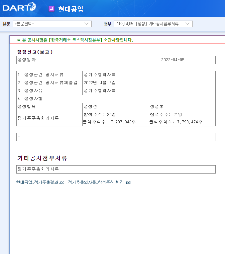Viewport: 225px width, 254px height.
Task: Click '출석주식수: 7,793,474주' value
Action: click(x=176, y=122)
